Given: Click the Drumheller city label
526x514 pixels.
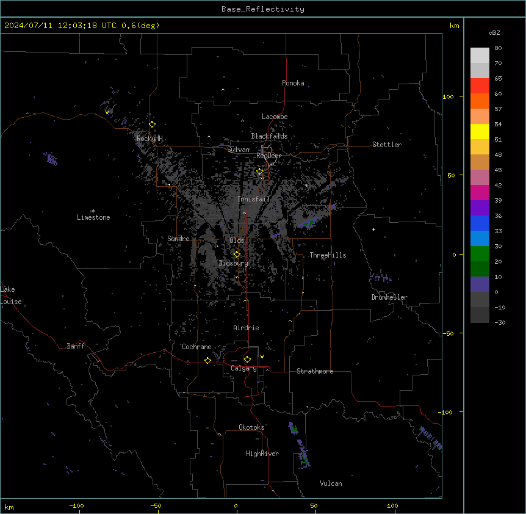Looking at the screenshot, I should [389, 297].
